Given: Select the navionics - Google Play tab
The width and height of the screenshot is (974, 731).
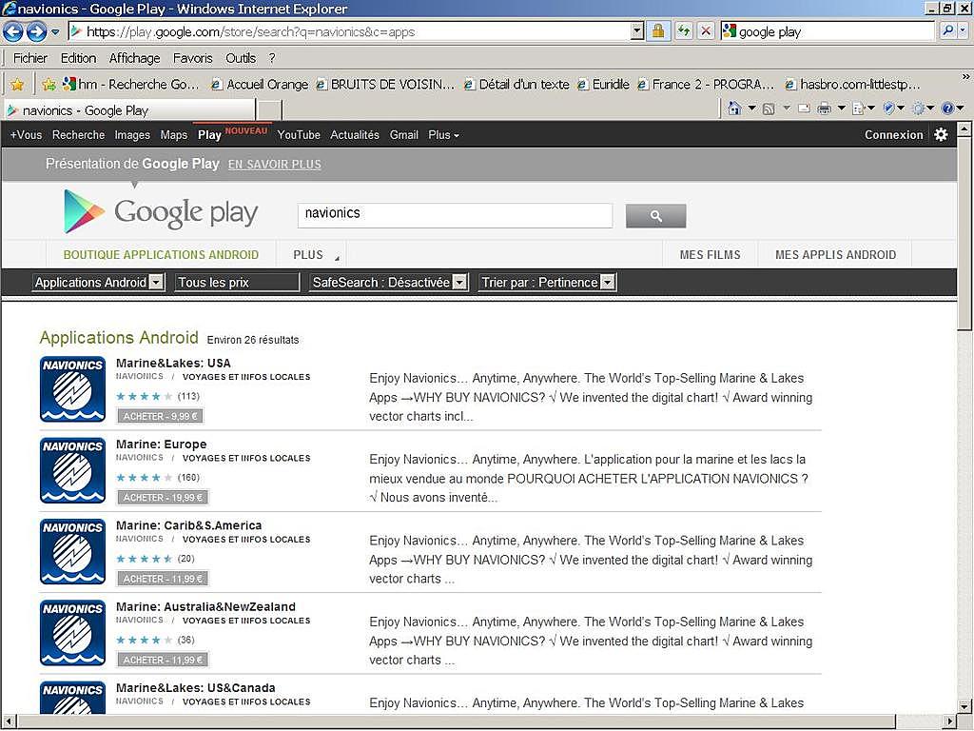Looking at the screenshot, I should [x=128, y=110].
